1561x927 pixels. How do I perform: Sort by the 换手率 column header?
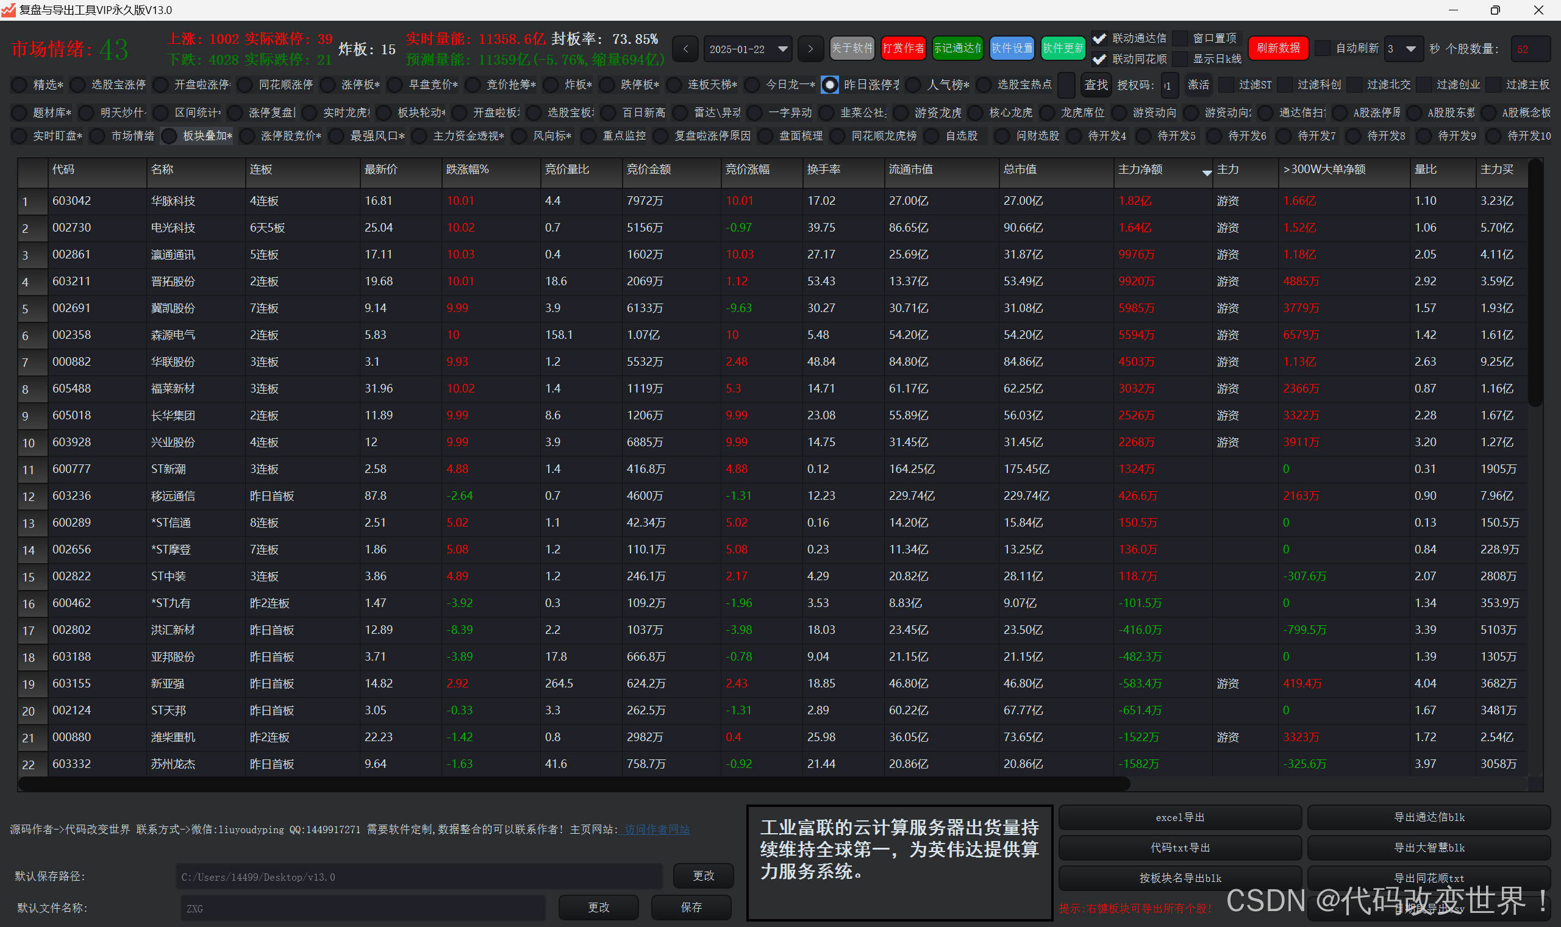click(824, 169)
